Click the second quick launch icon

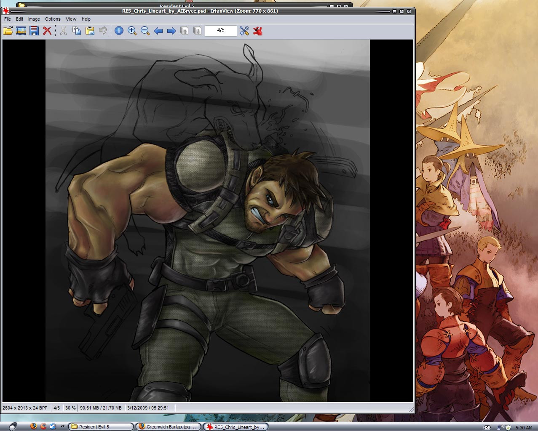[43, 426]
